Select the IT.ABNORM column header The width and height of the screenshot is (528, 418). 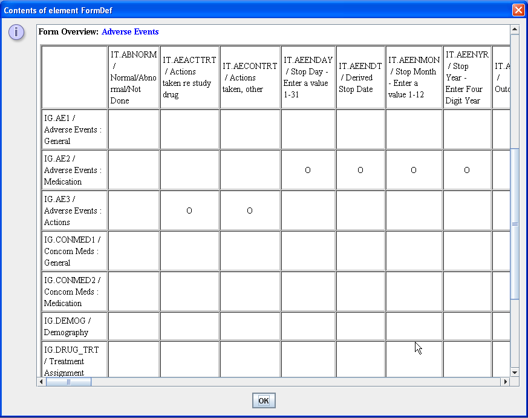(x=134, y=77)
